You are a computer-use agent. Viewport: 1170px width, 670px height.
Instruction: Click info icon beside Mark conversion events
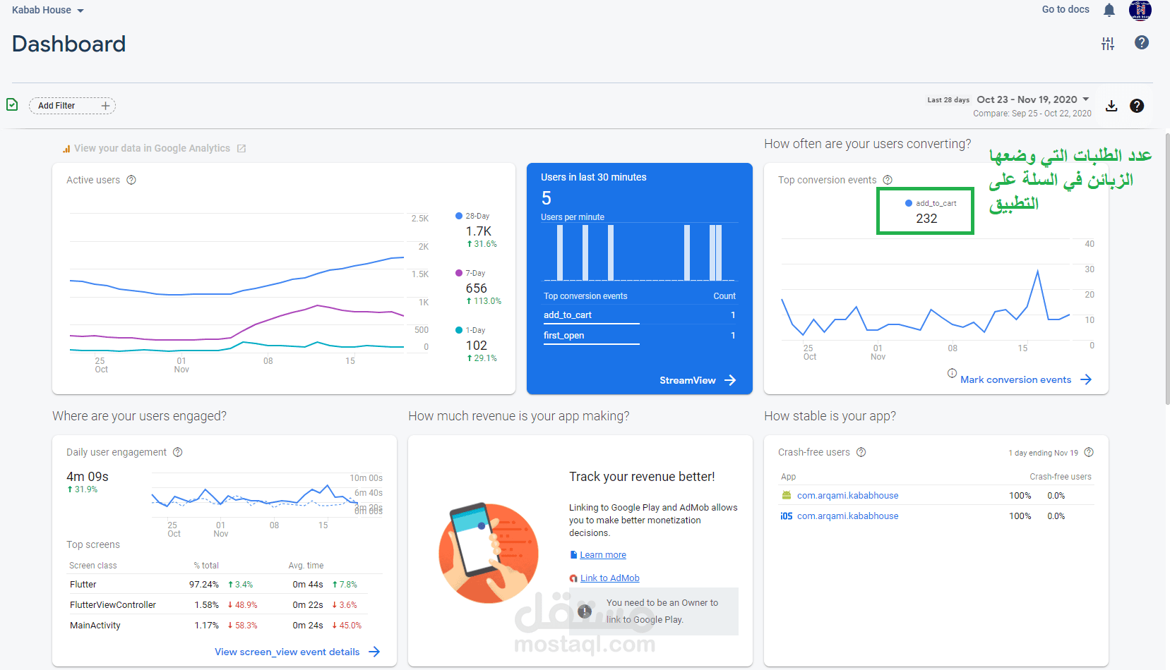point(952,373)
